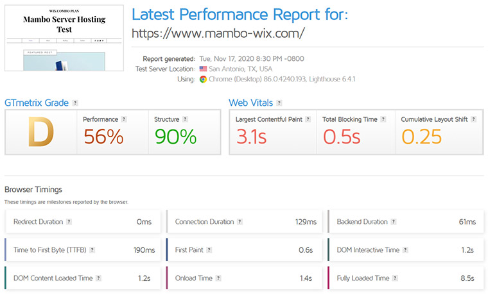Viewport: 488px width, 295px height.
Task: Click the DOM Content Loaded 1.2s value
Action: [144, 278]
